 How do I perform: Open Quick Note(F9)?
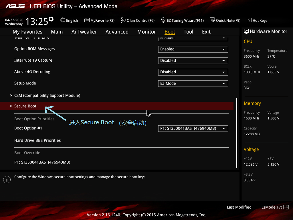pos(228,20)
